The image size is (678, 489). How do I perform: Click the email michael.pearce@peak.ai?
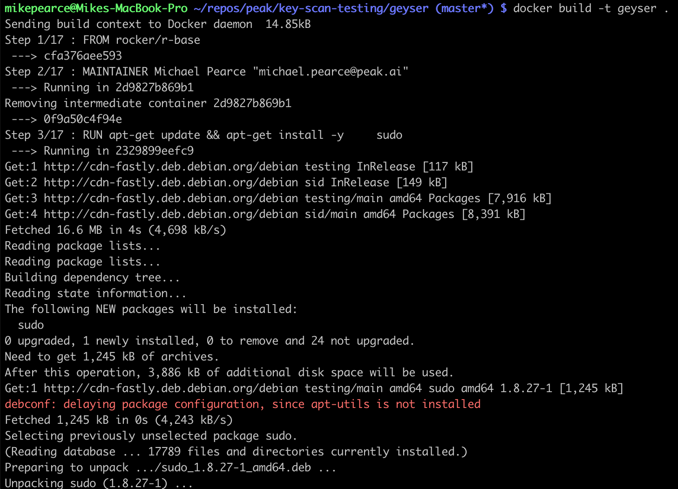tap(331, 72)
